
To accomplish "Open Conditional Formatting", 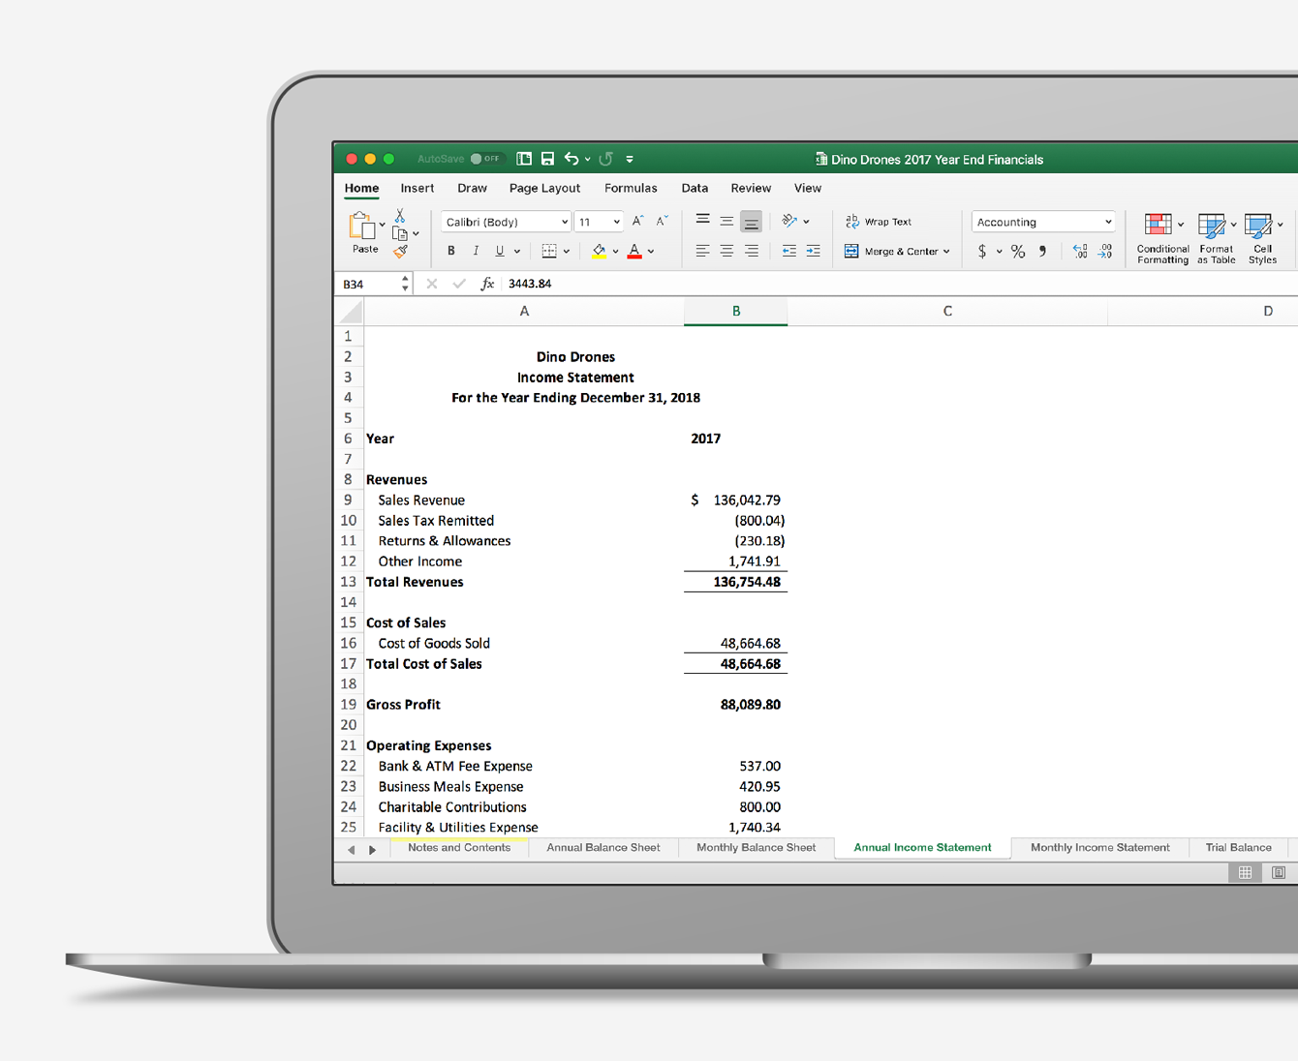I will 1161,232.
